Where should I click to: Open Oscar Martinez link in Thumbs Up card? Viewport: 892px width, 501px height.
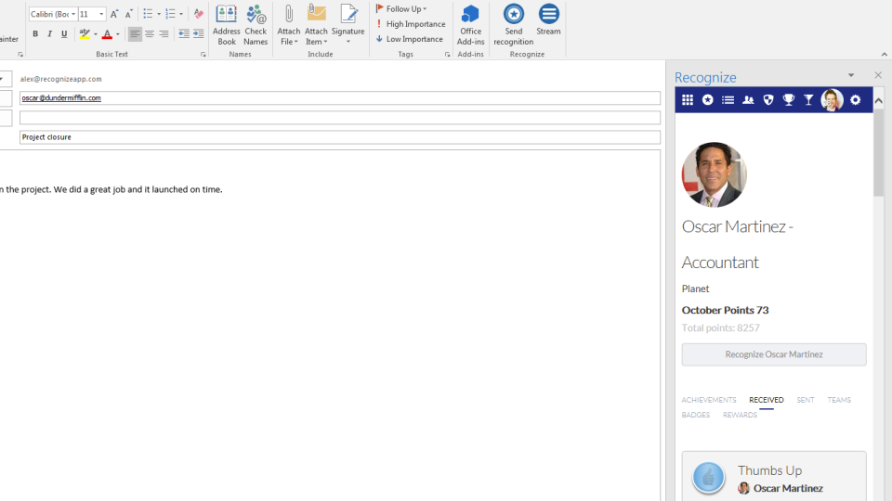pyautogui.click(x=788, y=488)
